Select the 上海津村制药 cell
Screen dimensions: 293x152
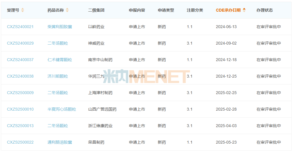click(100, 93)
